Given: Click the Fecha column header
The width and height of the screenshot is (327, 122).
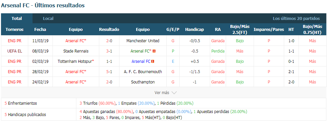Looking at the screenshot, I should point(40,30).
